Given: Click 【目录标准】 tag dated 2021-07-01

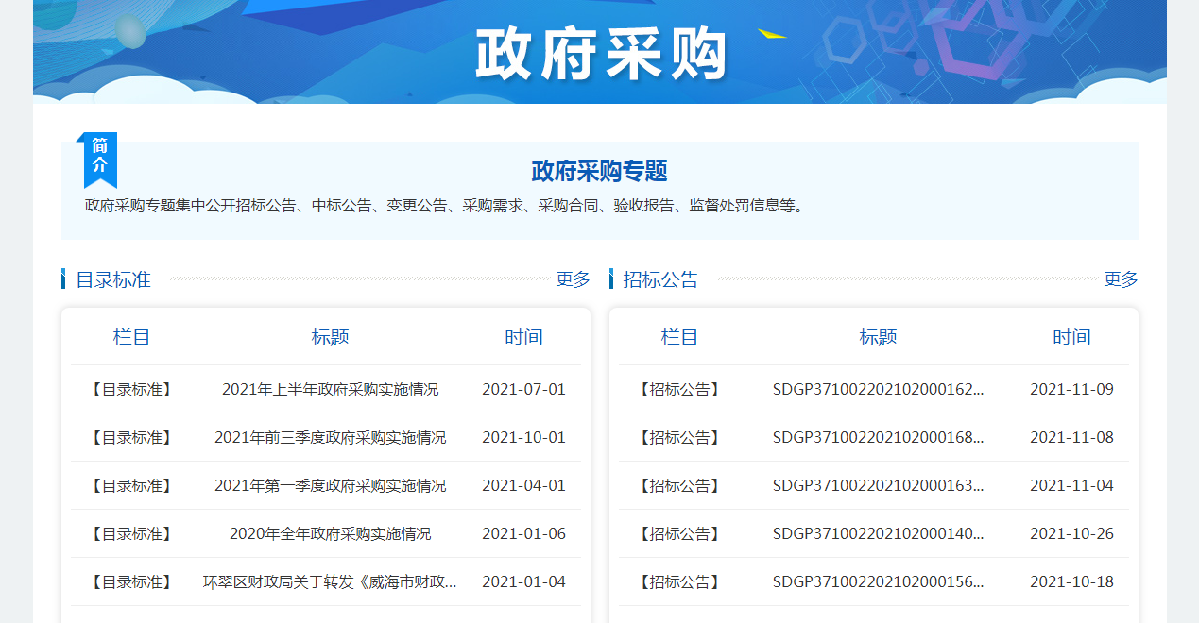Looking at the screenshot, I should (x=131, y=389).
